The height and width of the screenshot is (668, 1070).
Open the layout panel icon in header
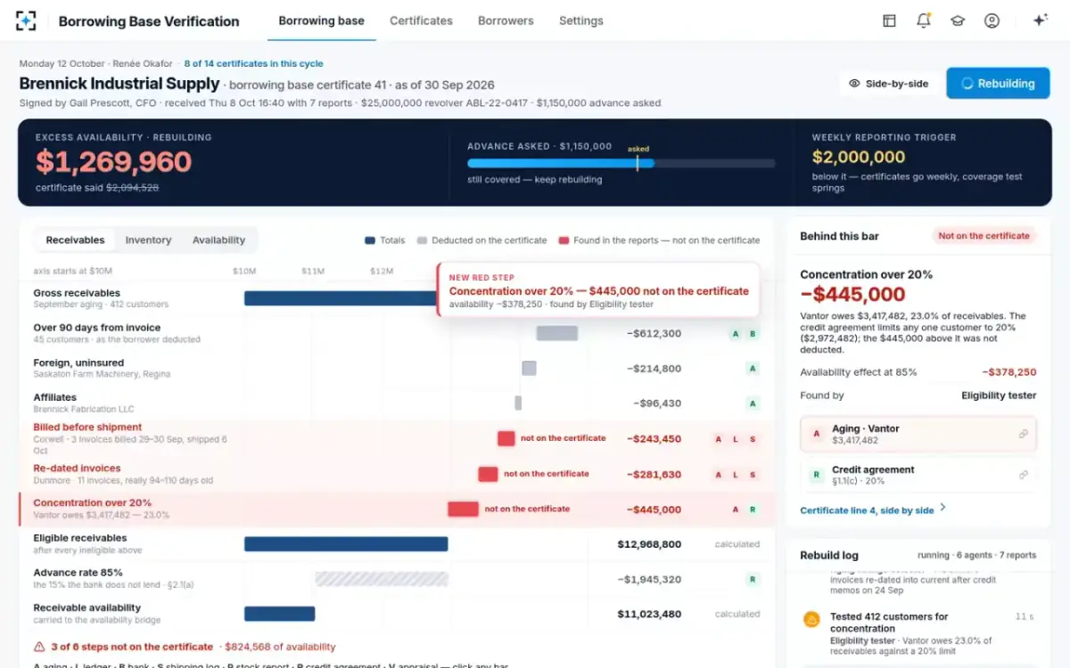(889, 20)
